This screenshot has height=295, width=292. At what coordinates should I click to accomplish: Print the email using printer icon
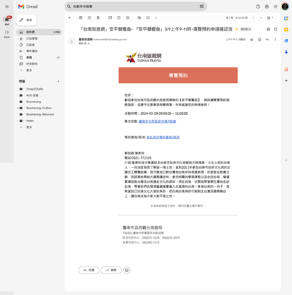point(268,29)
